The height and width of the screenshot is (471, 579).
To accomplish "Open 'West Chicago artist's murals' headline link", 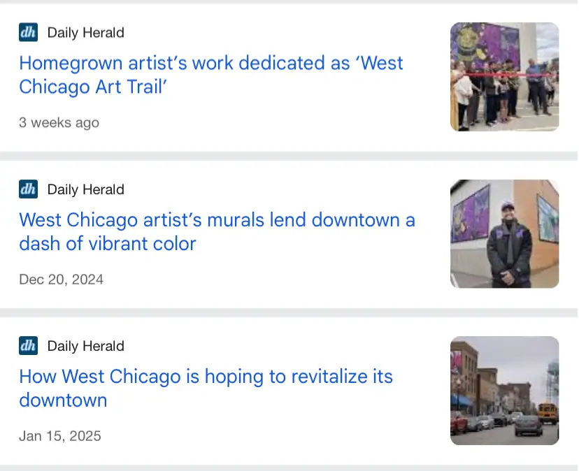I will 217,231.
